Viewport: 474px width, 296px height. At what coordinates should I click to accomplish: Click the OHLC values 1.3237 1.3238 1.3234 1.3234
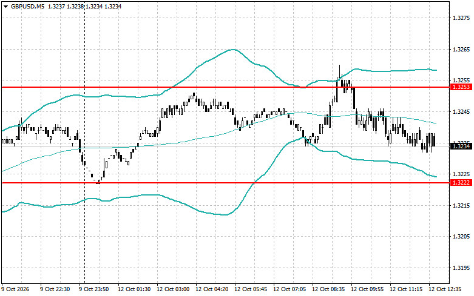click(x=84, y=6)
